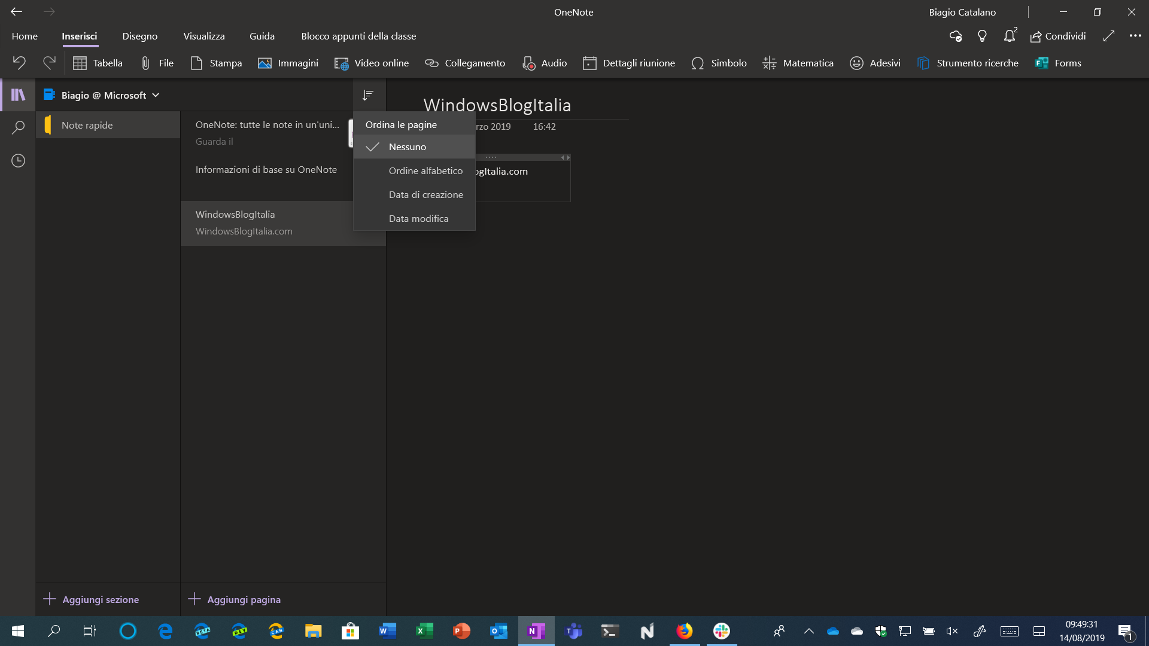Open the Matematica tool

coord(798,63)
